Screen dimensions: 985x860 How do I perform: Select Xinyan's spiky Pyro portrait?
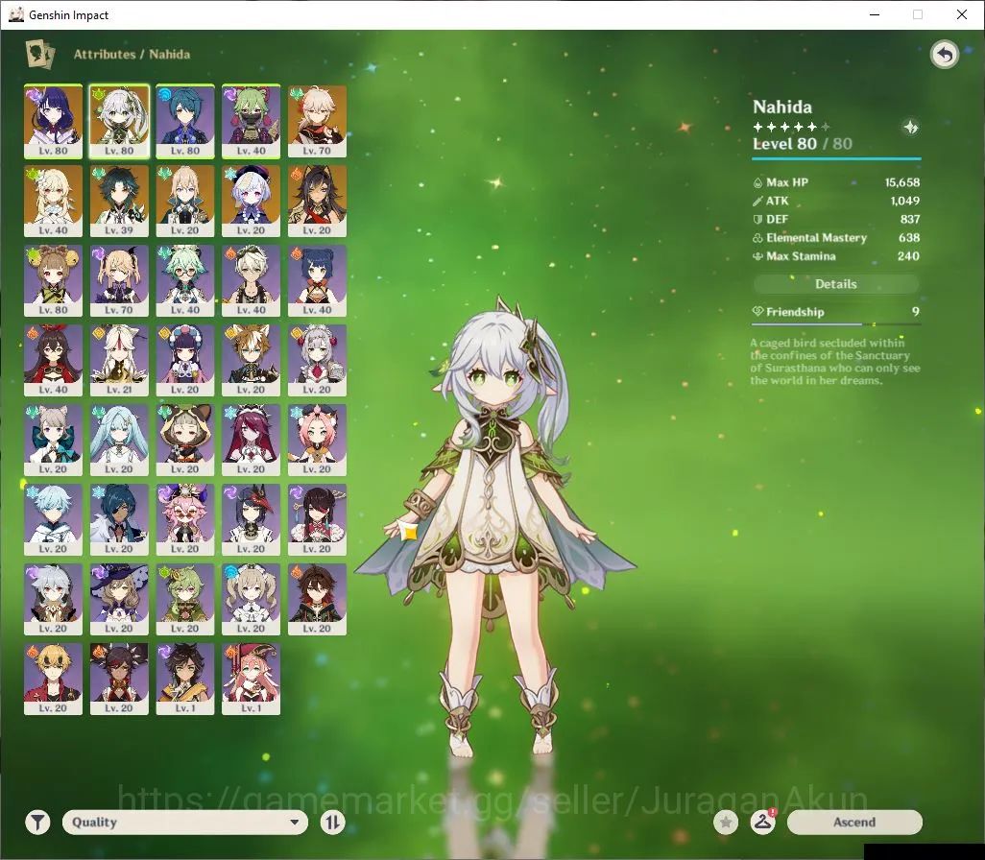coord(119,680)
